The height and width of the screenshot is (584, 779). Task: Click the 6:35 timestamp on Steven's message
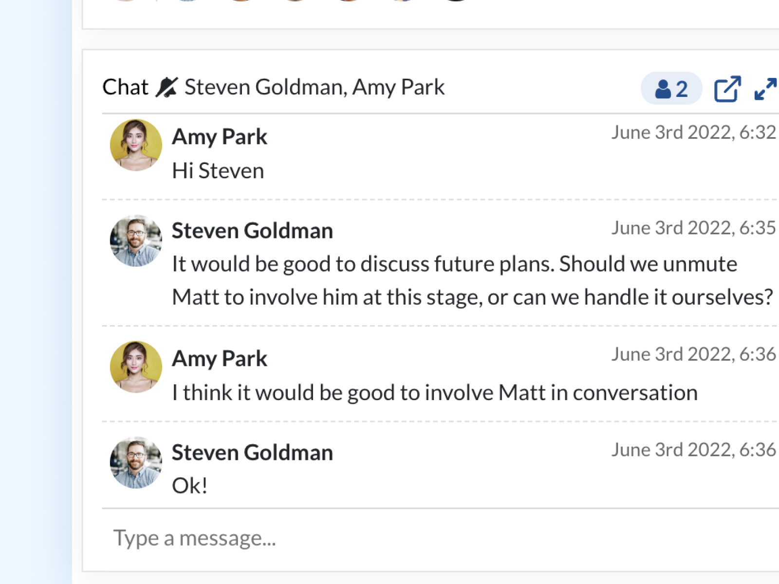pyautogui.click(x=693, y=228)
